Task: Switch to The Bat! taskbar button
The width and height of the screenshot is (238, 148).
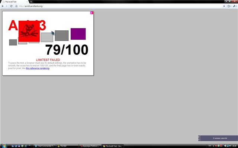Action: (67, 146)
